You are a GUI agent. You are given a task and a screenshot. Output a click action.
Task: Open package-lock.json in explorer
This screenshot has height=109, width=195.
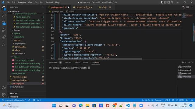[x=20, y=80]
